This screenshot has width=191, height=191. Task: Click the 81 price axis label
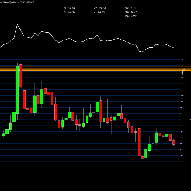pos(181,126)
